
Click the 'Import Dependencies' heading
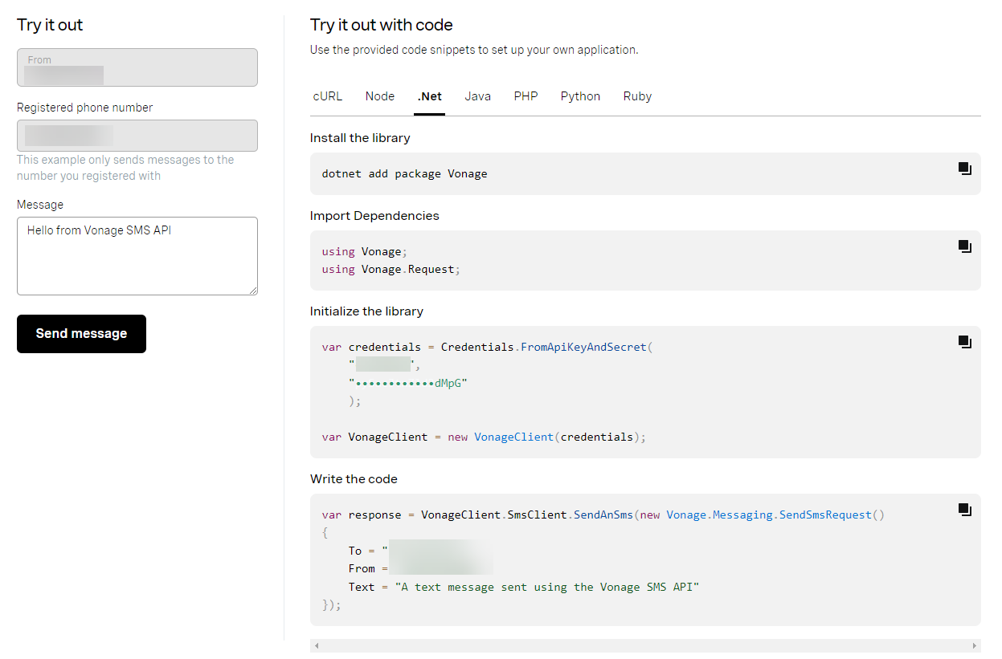(x=374, y=216)
